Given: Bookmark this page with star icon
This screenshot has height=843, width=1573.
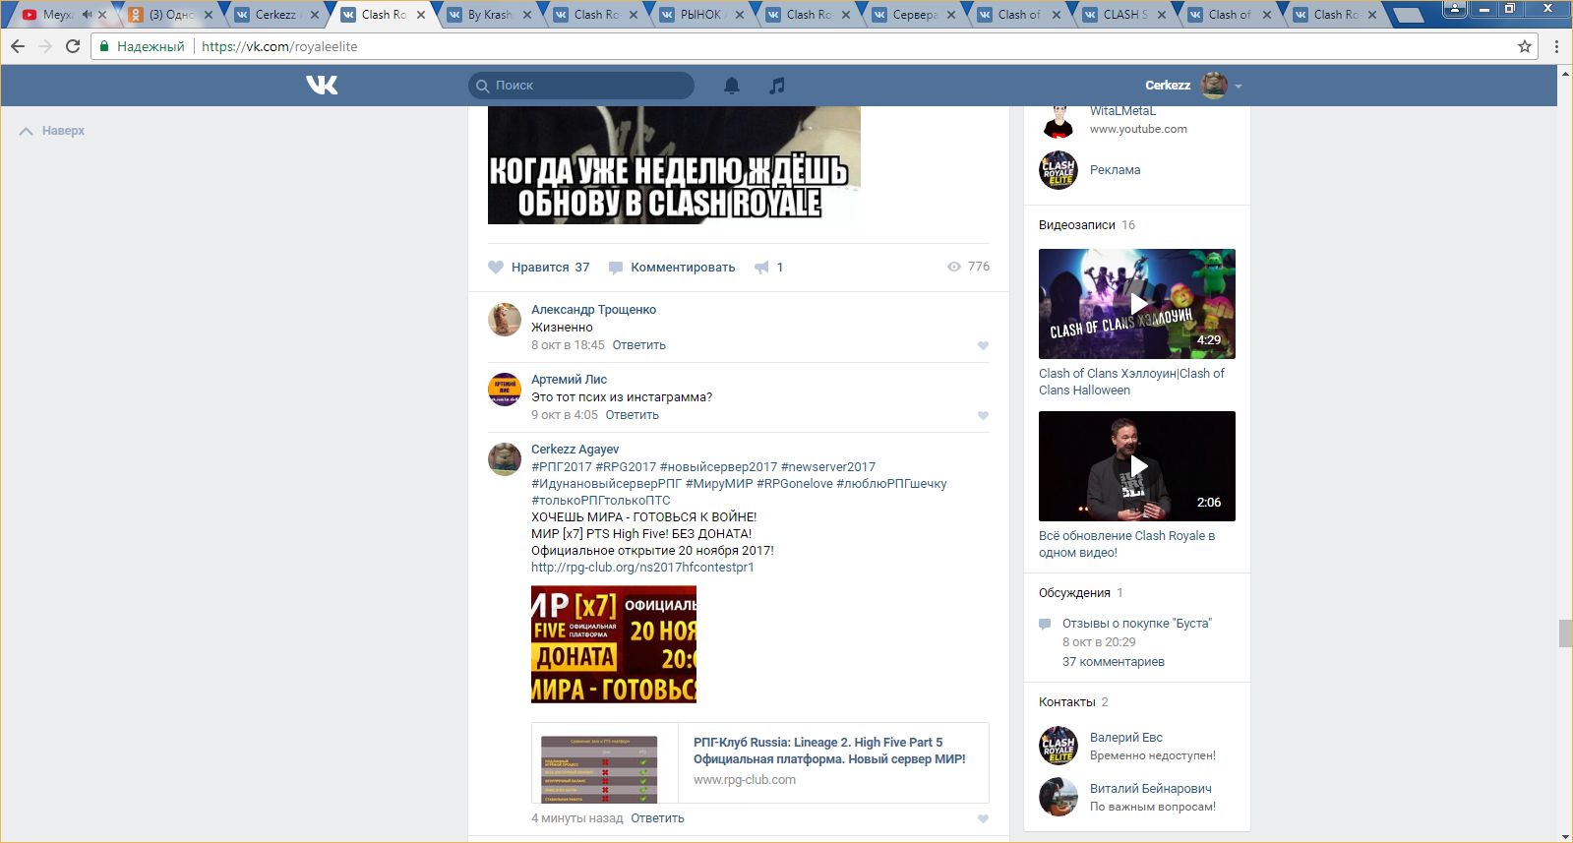Looking at the screenshot, I should pos(1525,46).
